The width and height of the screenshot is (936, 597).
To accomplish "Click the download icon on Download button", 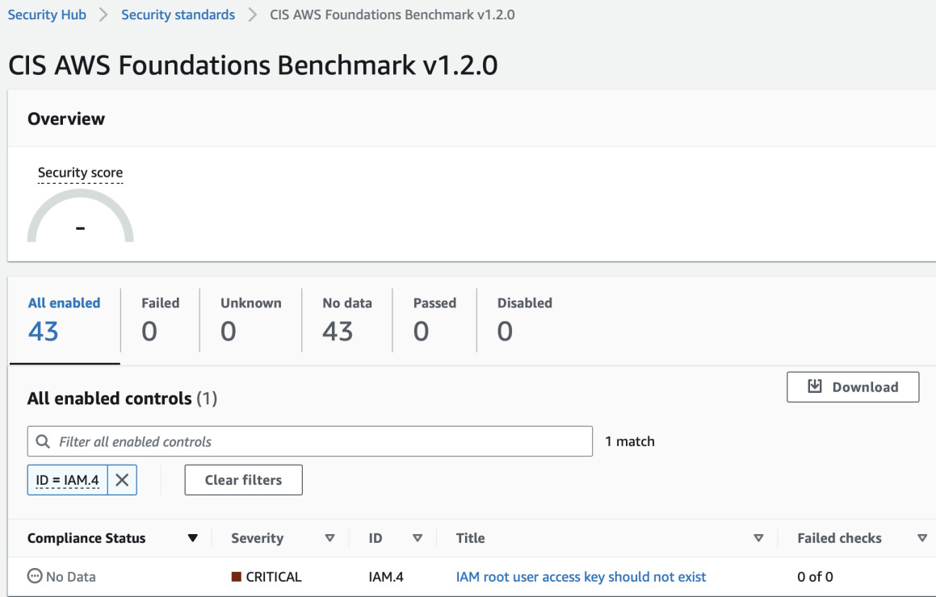I will 815,387.
